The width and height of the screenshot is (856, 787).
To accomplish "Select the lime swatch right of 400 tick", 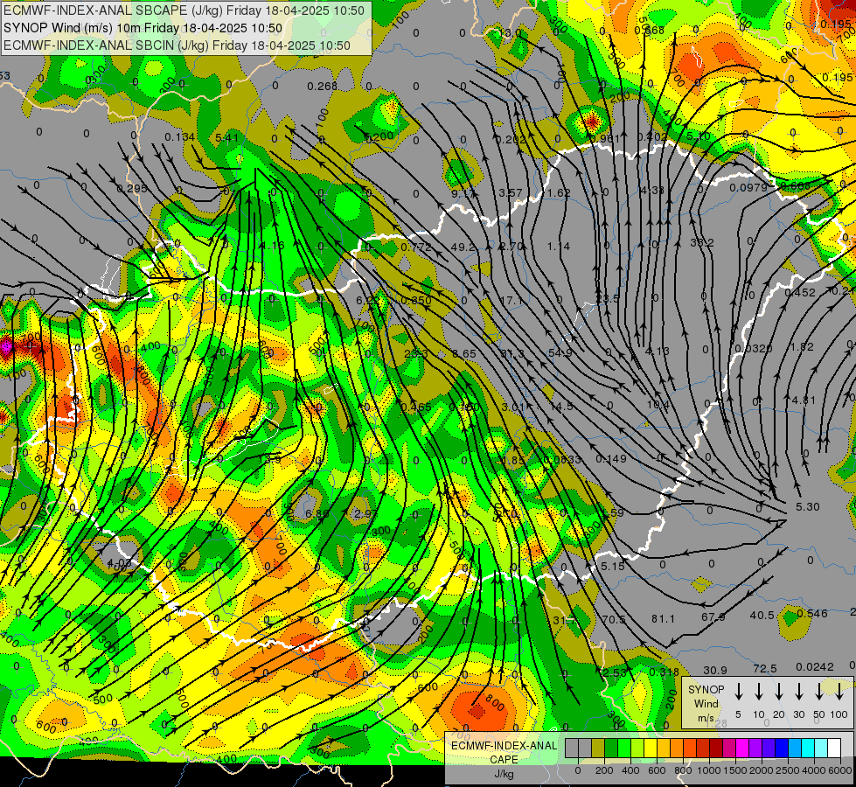I will click(637, 748).
